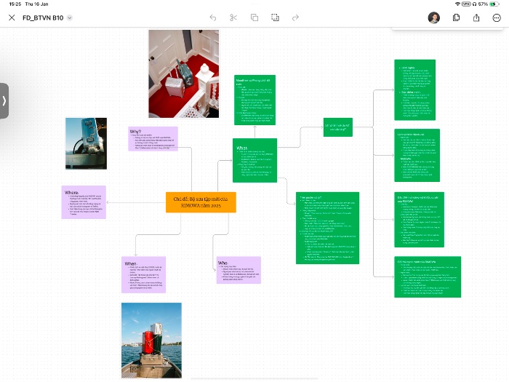Viewport: 509px width, 382px height.
Task: Expand the side panel handle
Action: point(4,100)
